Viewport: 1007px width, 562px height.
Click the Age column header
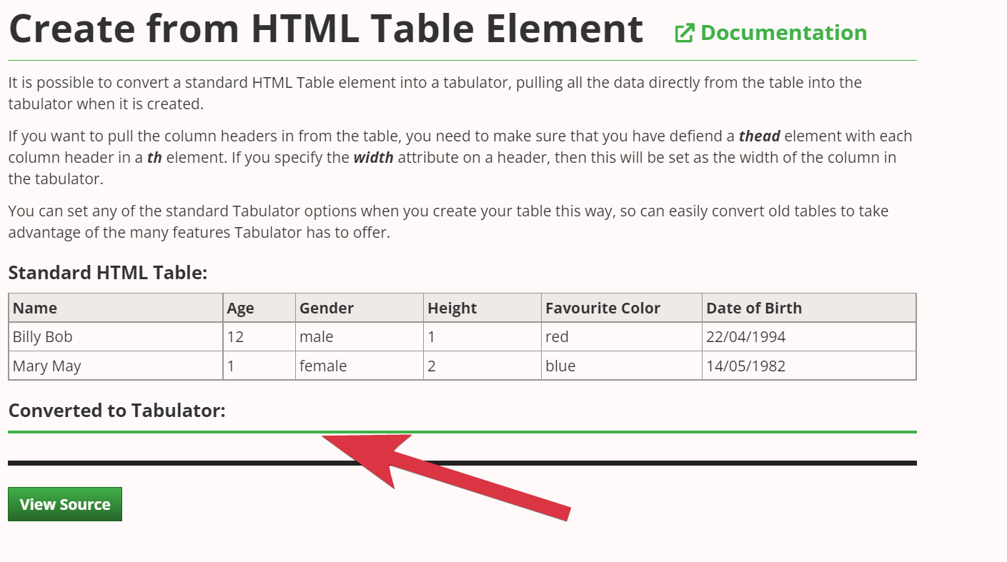[x=240, y=308]
